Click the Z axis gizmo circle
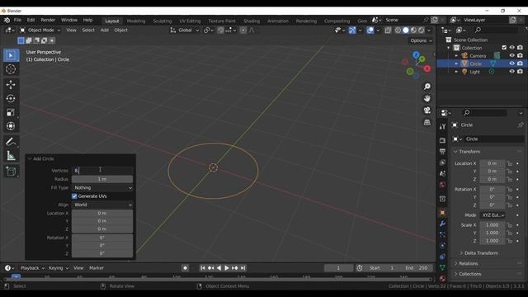 tap(416, 54)
